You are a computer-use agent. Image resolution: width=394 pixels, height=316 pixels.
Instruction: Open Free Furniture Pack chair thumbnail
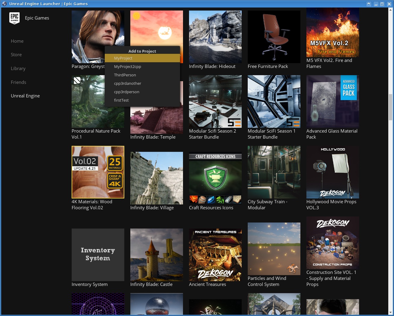(274, 37)
